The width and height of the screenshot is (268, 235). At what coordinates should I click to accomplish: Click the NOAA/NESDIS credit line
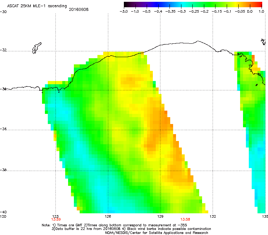tap(156, 233)
